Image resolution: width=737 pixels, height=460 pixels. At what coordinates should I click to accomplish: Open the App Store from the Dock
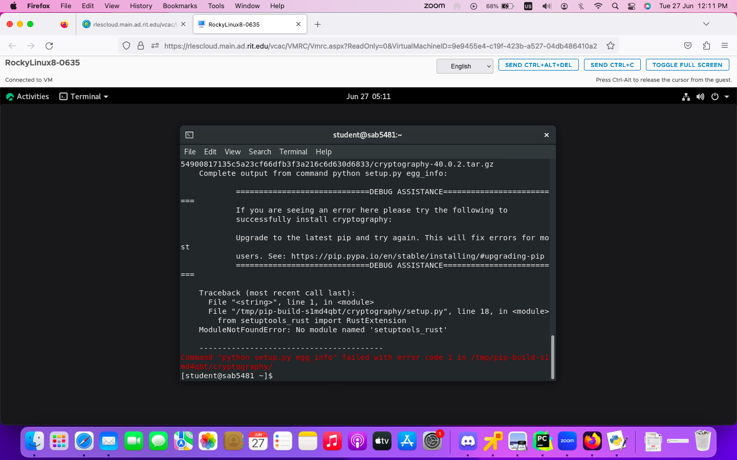(406, 441)
